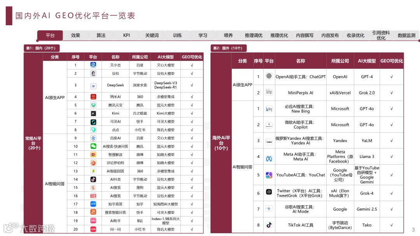This screenshot has width=420, height=236.
Task: Open the 内容撰写 tab
Action: point(304,35)
